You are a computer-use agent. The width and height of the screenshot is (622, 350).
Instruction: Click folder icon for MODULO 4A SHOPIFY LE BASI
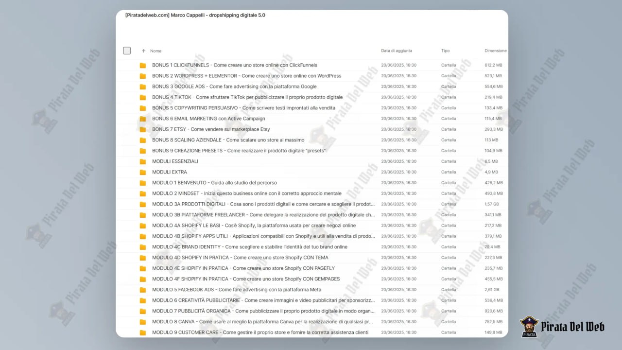[x=143, y=226]
